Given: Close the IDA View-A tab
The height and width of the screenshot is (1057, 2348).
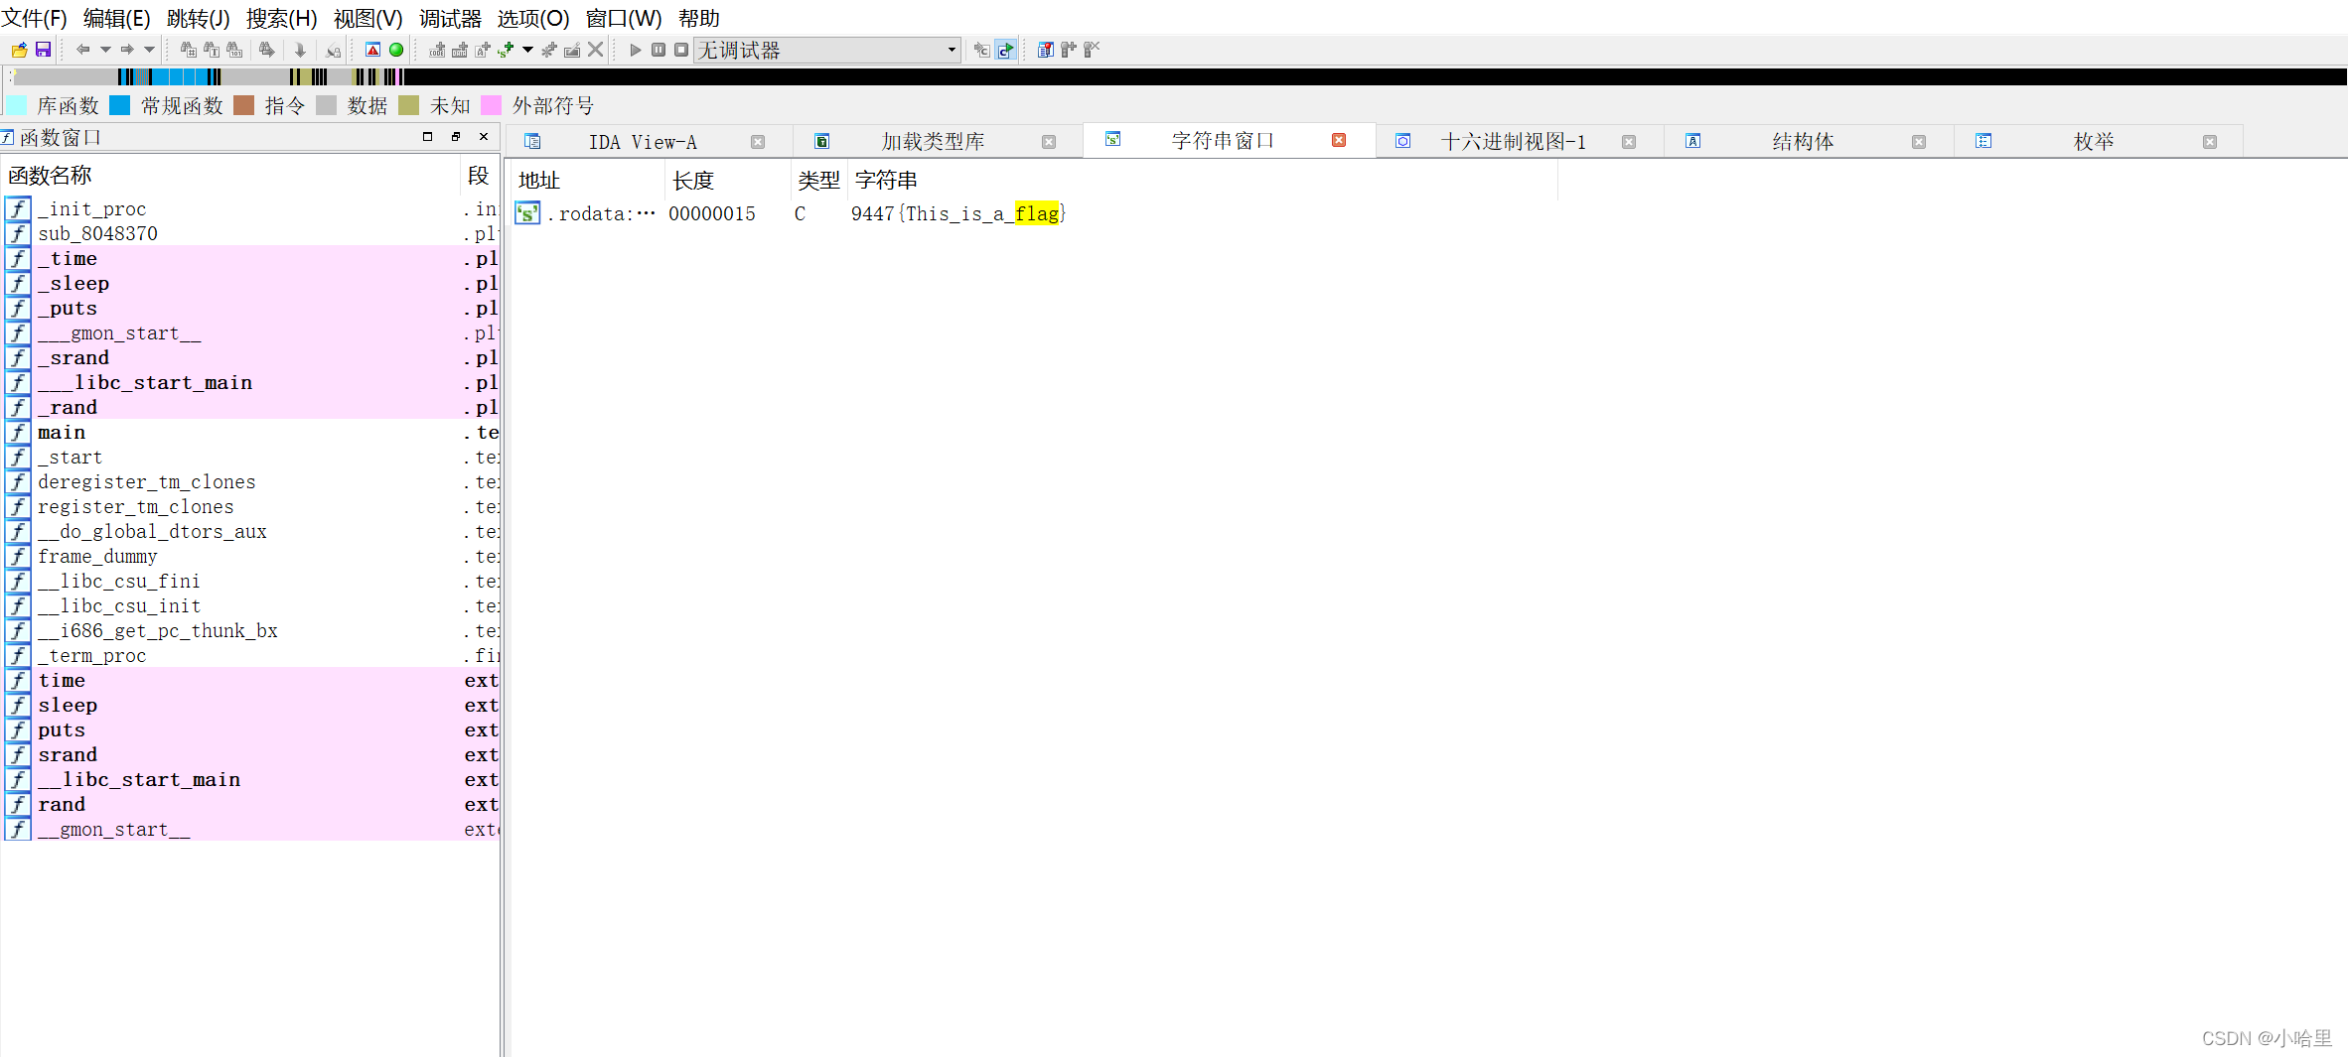Looking at the screenshot, I should tap(758, 142).
